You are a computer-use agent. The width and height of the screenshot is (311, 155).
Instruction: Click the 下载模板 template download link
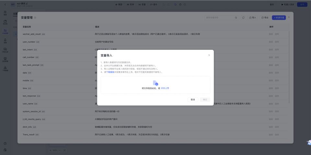tap(110, 72)
